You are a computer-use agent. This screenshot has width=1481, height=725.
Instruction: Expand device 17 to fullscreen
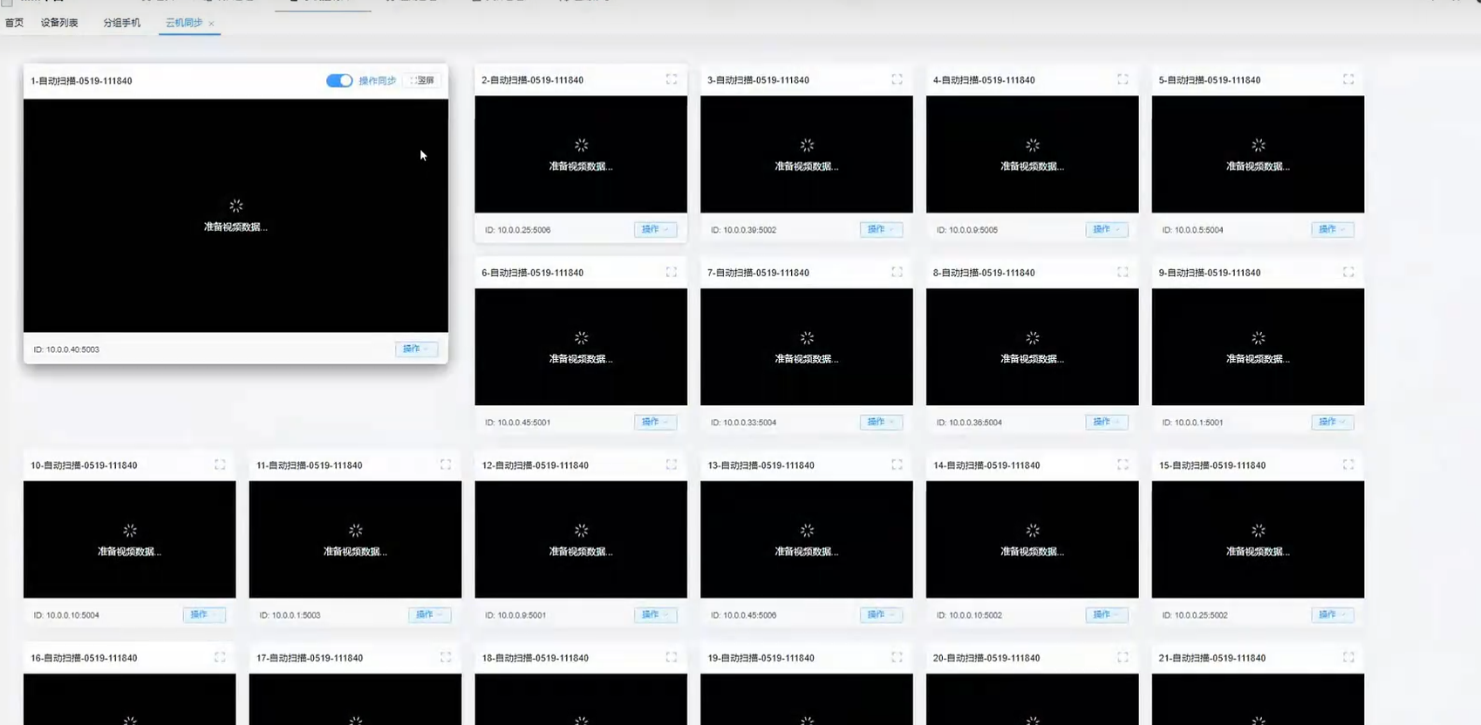coord(446,657)
